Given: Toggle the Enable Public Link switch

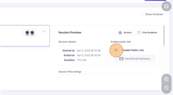Looking at the screenshot, I should click(x=116, y=50).
